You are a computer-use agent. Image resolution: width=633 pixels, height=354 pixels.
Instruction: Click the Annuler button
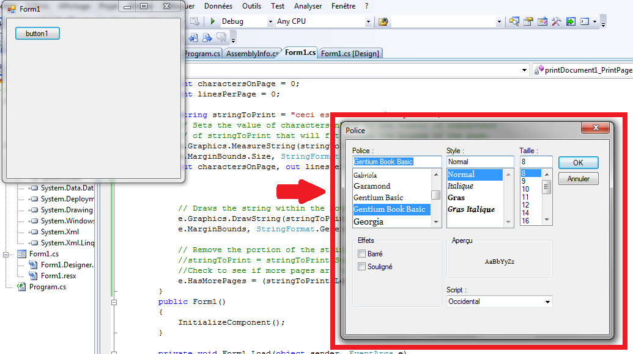pos(578,179)
